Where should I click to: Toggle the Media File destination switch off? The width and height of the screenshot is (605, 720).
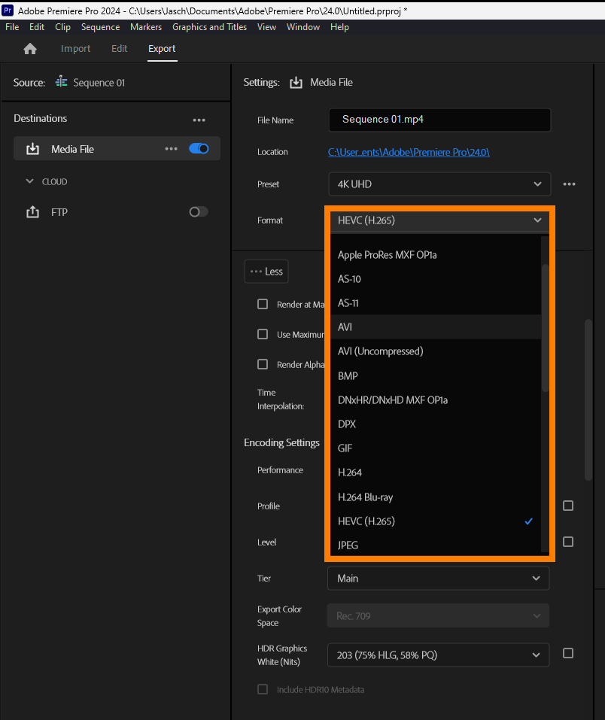point(199,149)
